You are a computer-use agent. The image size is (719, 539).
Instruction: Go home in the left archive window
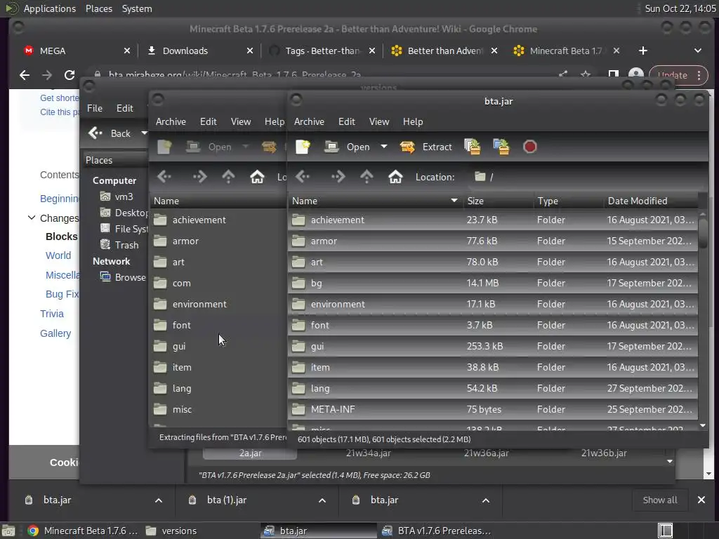[x=257, y=176]
